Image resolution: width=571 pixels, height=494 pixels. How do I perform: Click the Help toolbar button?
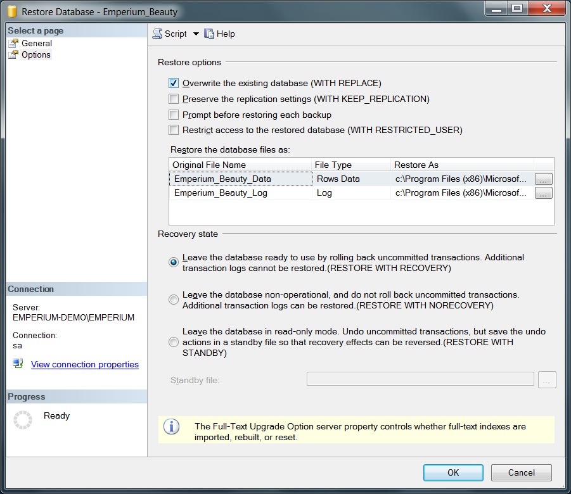pyautogui.click(x=219, y=34)
